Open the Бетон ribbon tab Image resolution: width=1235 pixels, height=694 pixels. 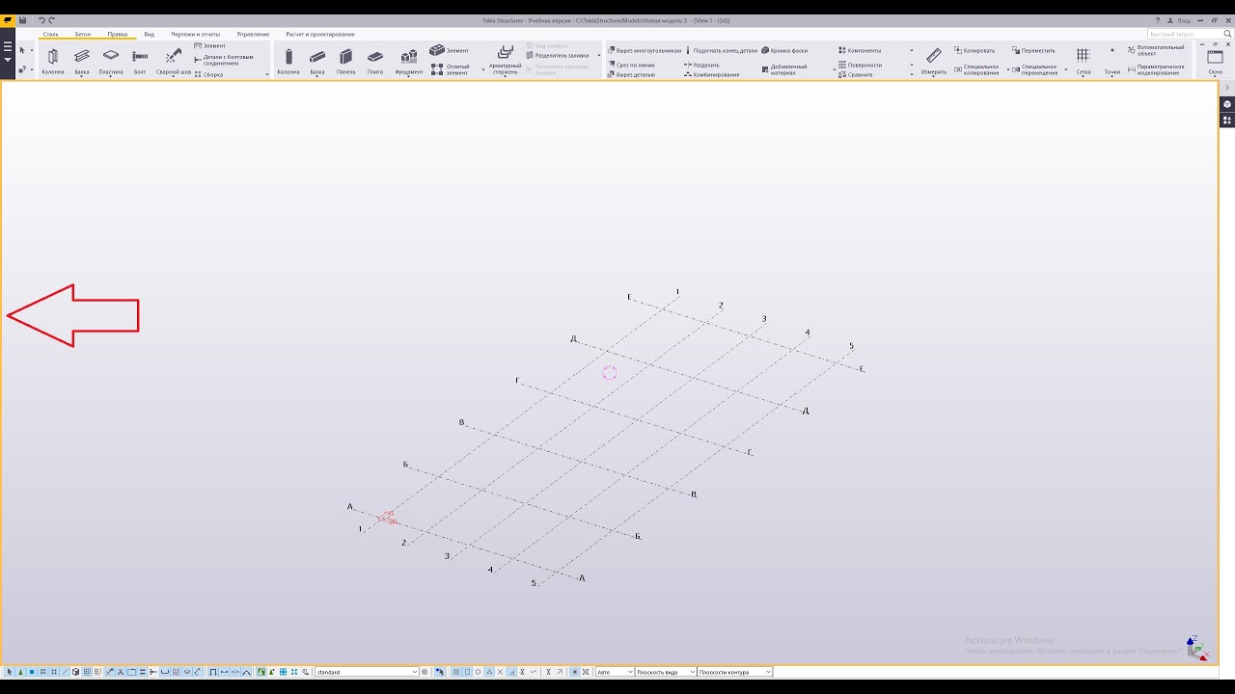tap(83, 34)
